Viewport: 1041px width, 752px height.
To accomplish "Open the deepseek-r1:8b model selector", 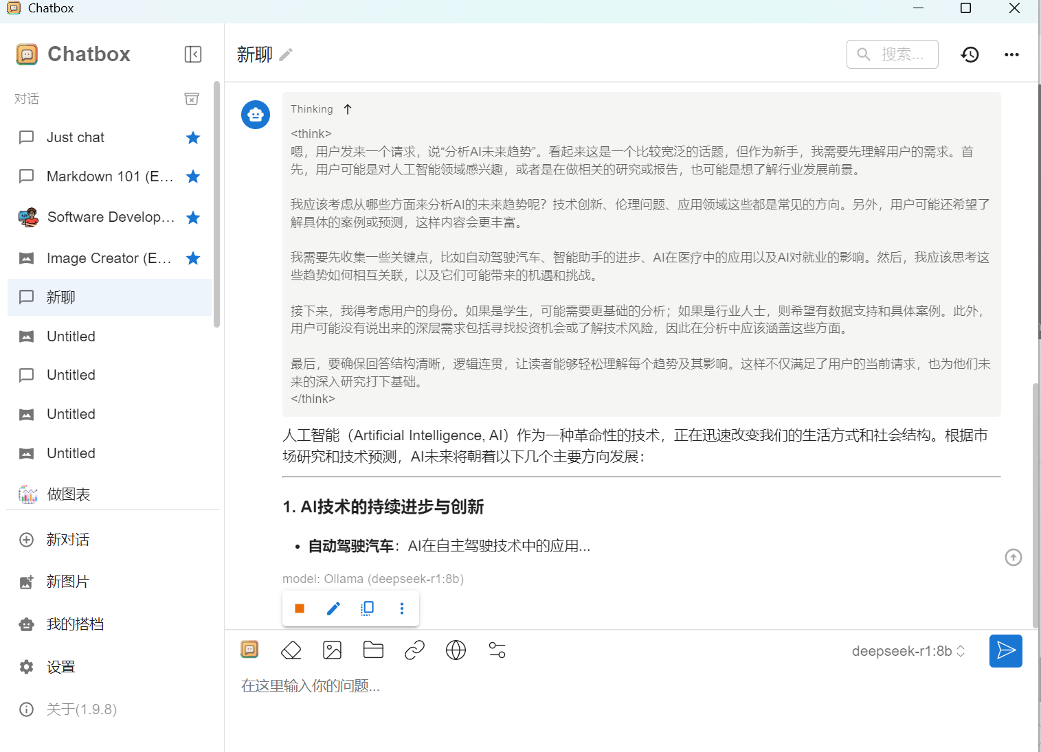I will click(908, 651).
